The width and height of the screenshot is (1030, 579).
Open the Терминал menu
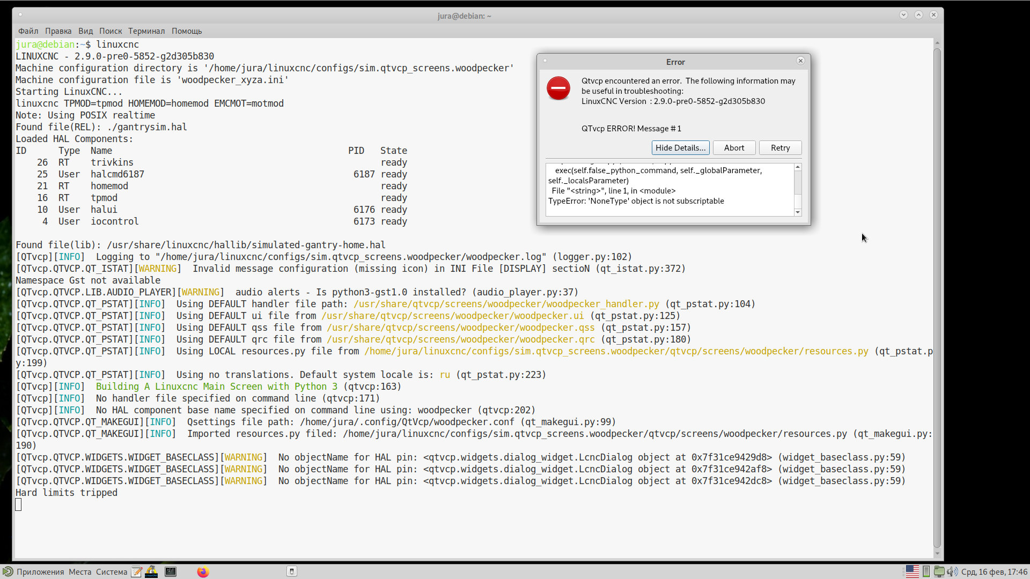(146, 31)
